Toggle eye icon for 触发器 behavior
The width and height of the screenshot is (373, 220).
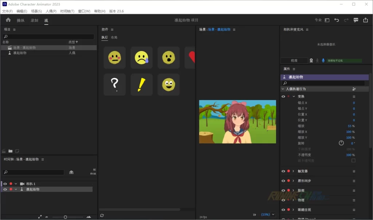point(283,171)
